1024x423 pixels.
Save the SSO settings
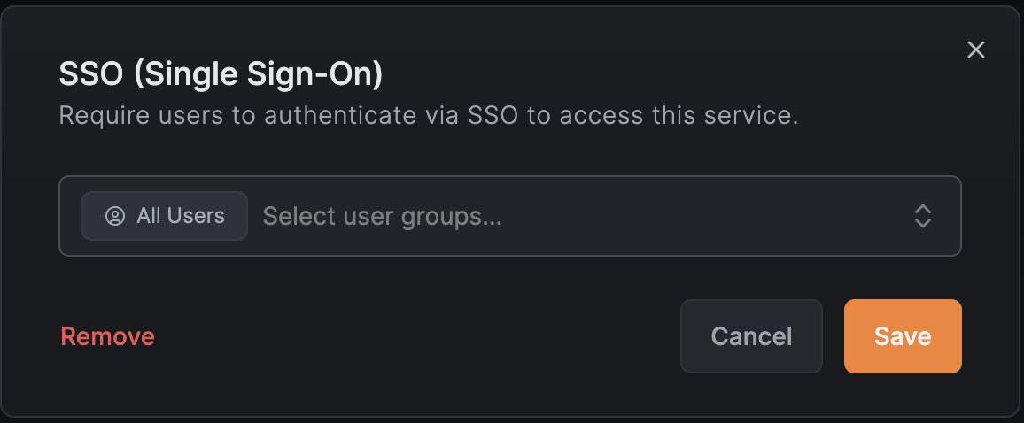(902, 336)
